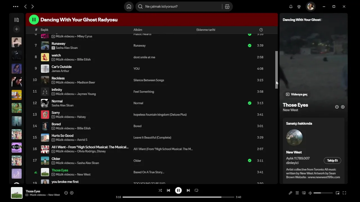Click the scrollbar of the track list
The height and width of the screenshot is (202, 360).
(276, 70)
